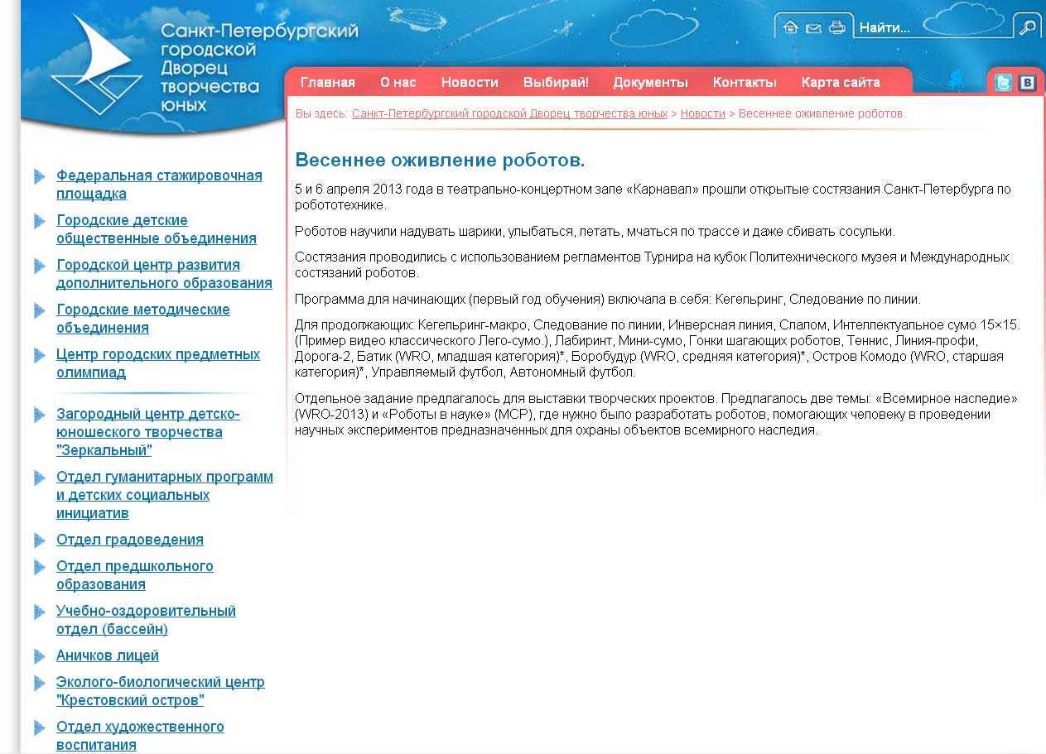Follow breadcrumb link Санкт-Петербургский городской Дворец творчества юных
The height and width of the screenshot is (754, 1046).
point(509,113)
